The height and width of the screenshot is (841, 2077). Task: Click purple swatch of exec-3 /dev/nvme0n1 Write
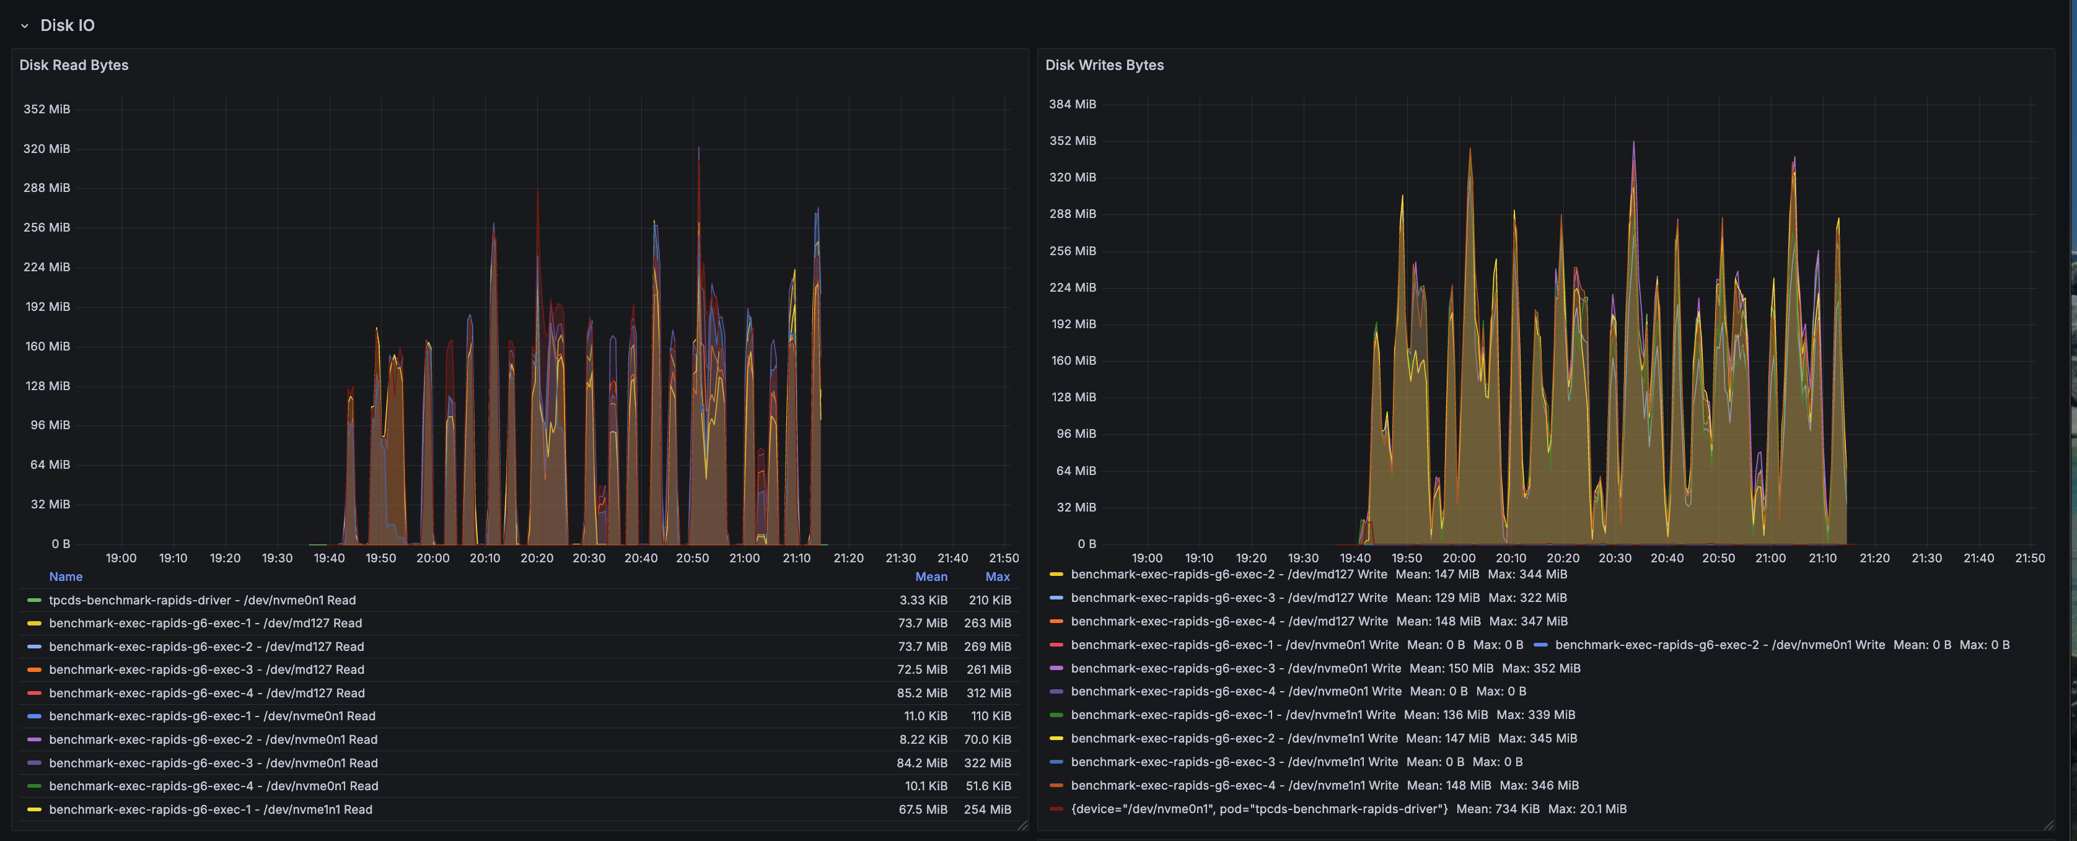click(x=1055, y=669)
